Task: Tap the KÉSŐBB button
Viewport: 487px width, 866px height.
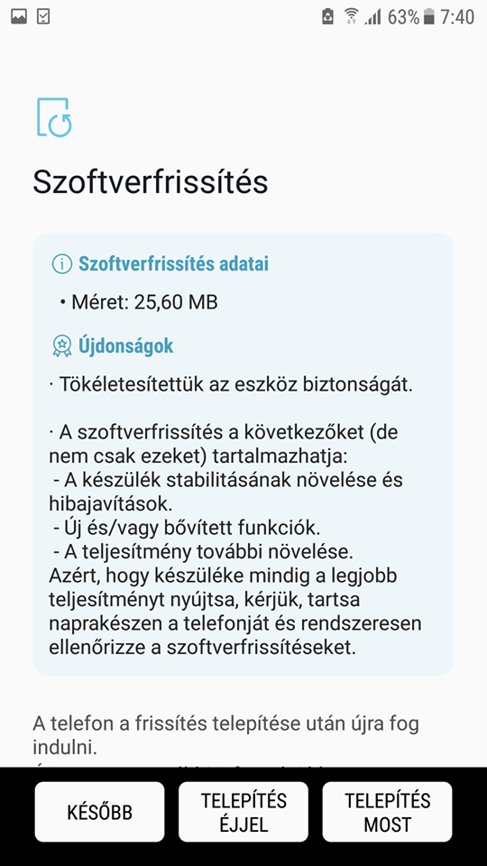Action: pos(99,812)
